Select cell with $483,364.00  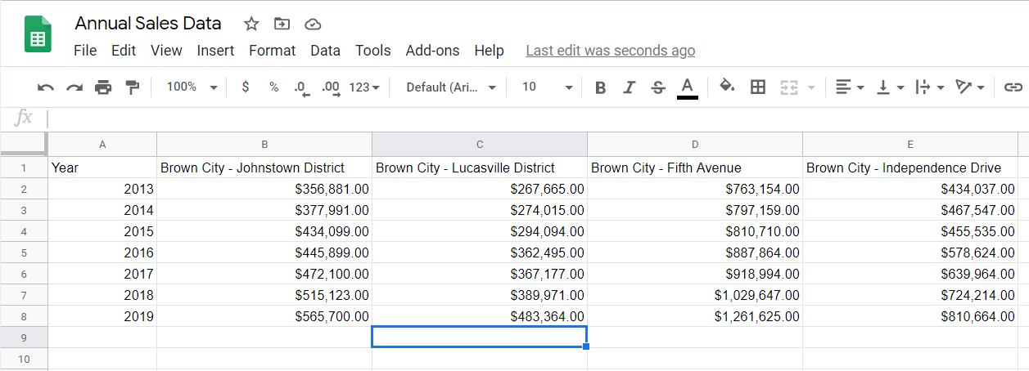pyautogui.click(x=480, y=316)
